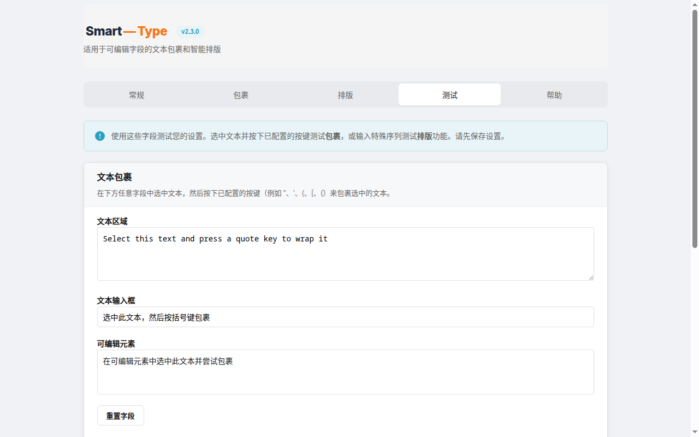This screenshot has width=699, height=437.
Task: Click the active 测试 tab
Action: (449, 95)
